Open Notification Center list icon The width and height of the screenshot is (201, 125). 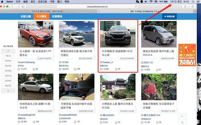(198, 1)
